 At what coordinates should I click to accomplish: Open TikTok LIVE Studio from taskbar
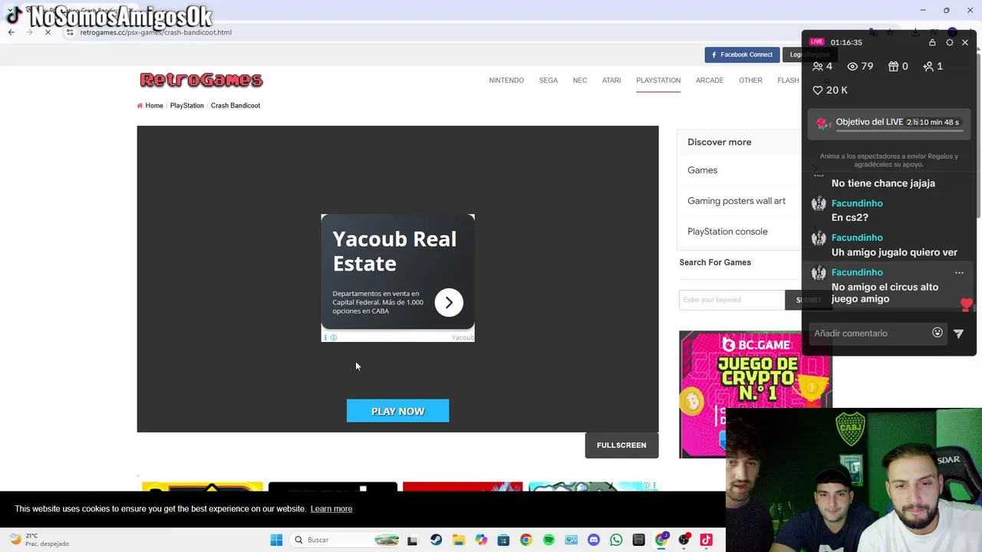707,540
